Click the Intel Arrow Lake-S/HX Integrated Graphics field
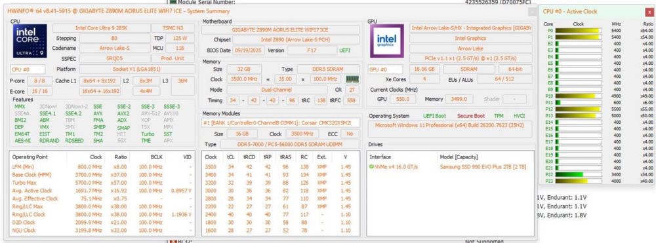The width and height of the screenshot is (656, 243). click(x=471, y=28)
